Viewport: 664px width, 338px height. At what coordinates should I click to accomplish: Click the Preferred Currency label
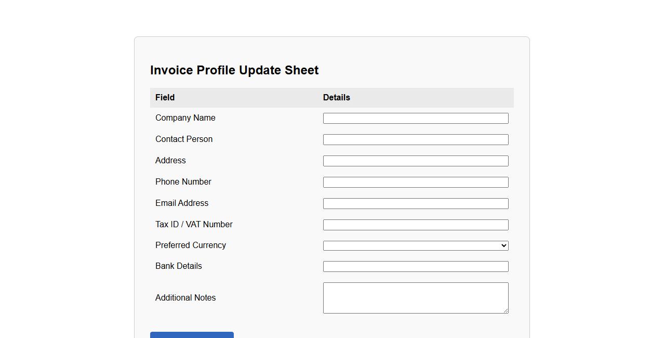190,245
